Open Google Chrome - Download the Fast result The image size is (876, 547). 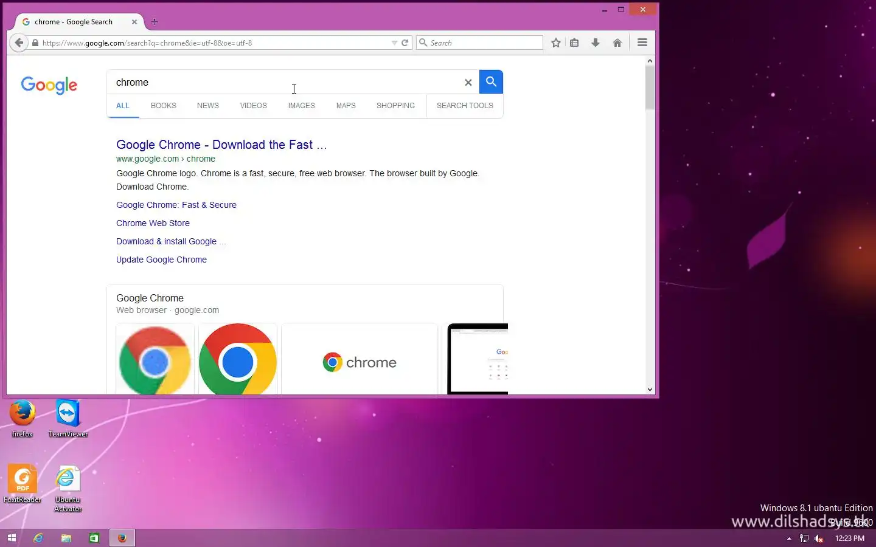[x=221, y=145]
